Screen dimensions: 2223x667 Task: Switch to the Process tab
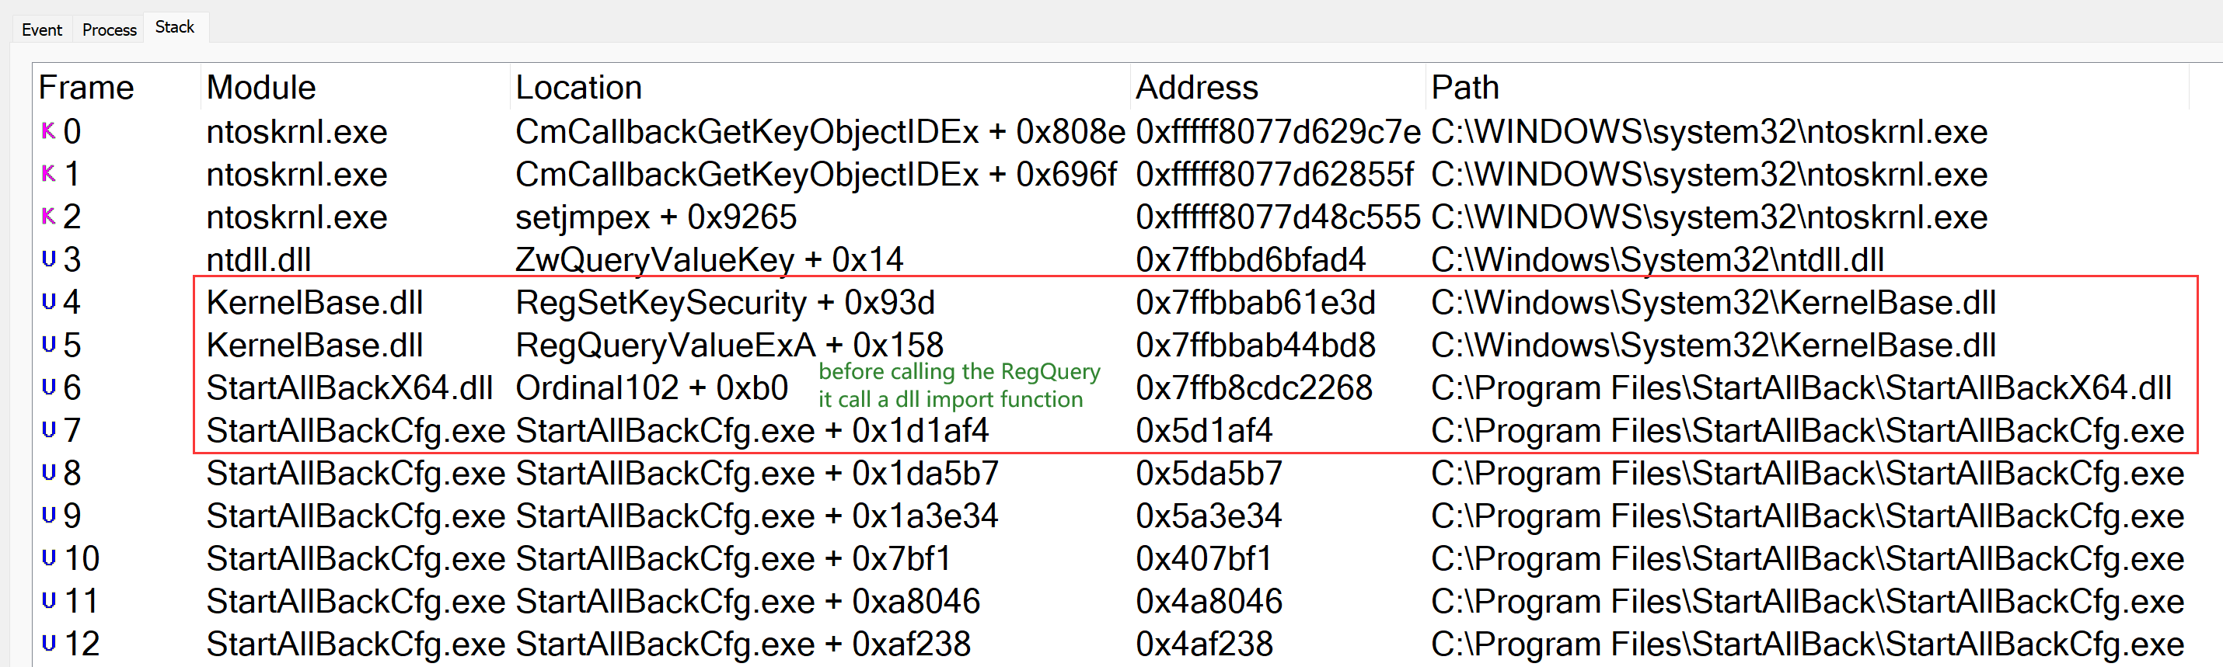[x=109, y=30]
